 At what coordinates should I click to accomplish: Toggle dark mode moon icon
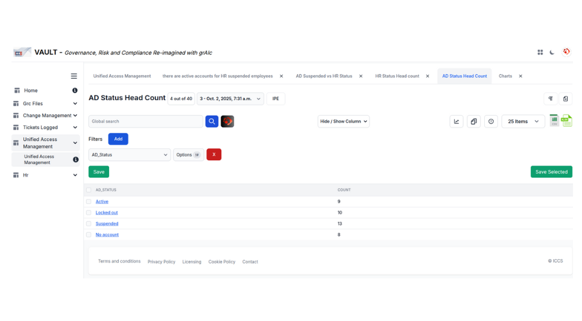click(552, 52)
